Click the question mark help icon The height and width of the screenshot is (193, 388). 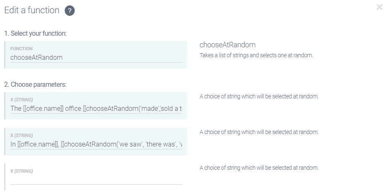[x=70, y=11]
